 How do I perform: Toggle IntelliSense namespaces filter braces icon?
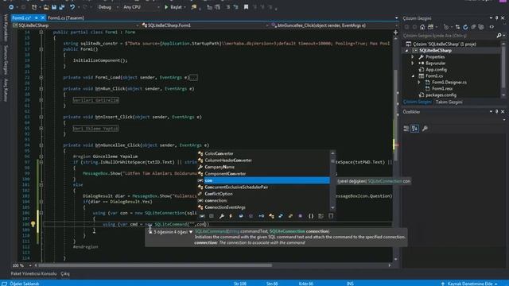311,216
